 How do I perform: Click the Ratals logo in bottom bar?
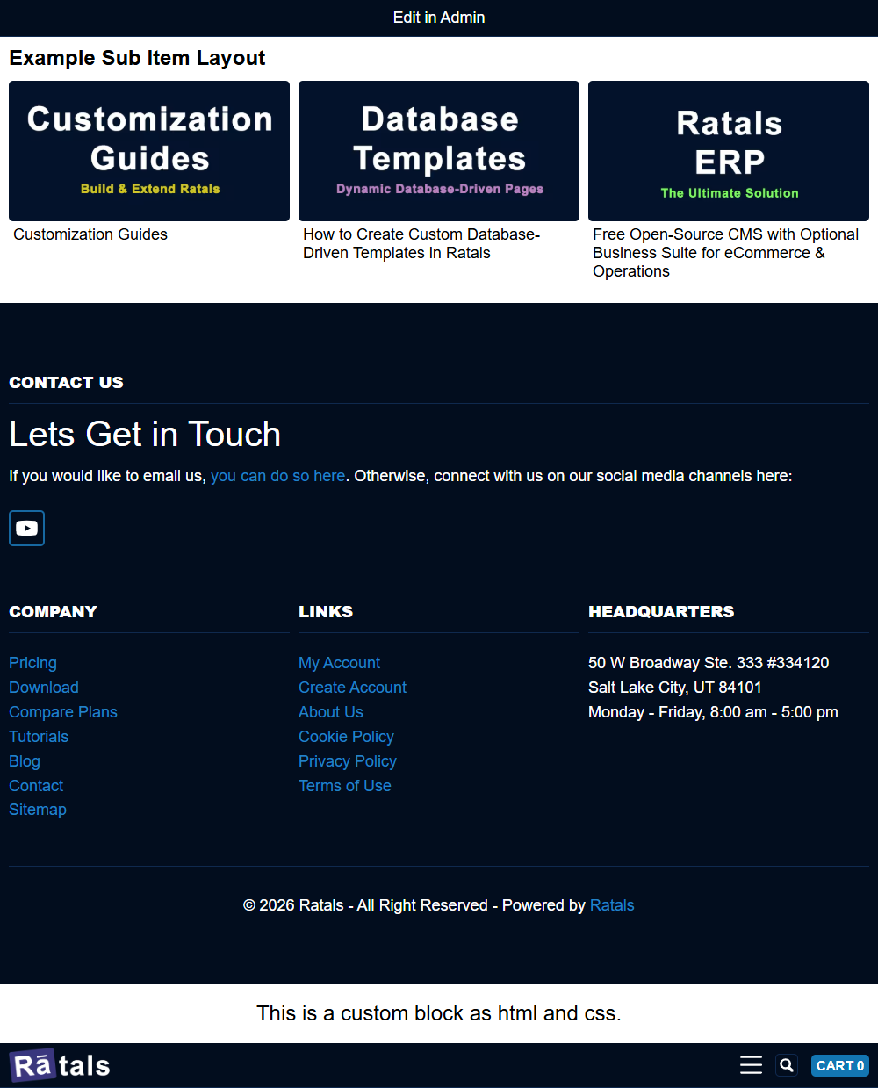(x=60, y=1065)
